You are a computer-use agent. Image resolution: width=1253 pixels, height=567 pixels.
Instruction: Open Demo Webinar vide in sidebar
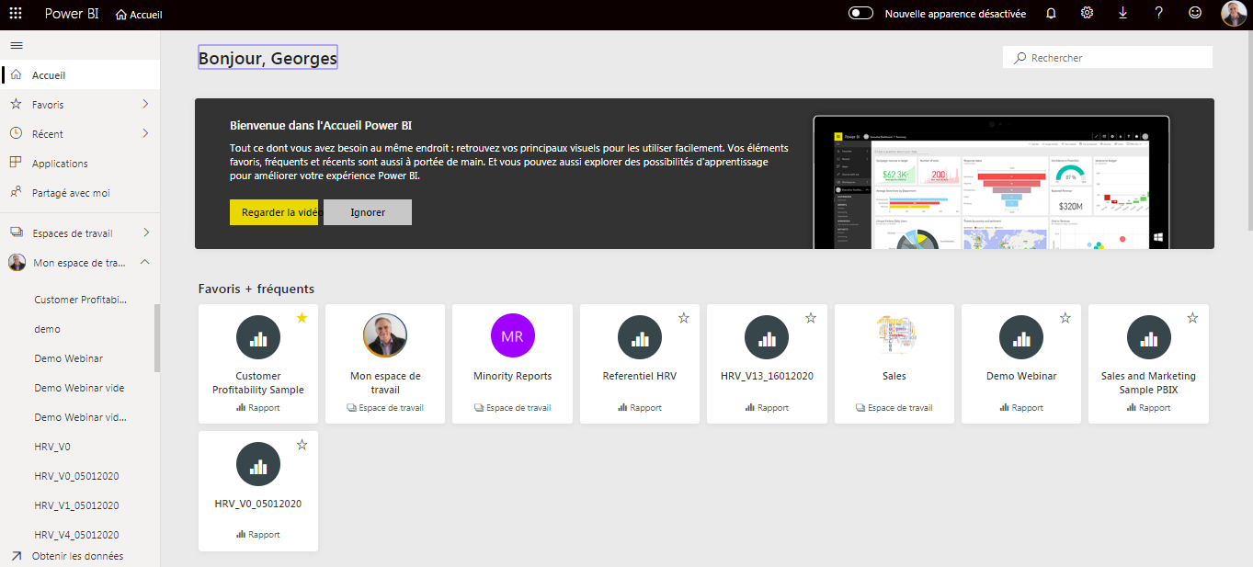80,388
